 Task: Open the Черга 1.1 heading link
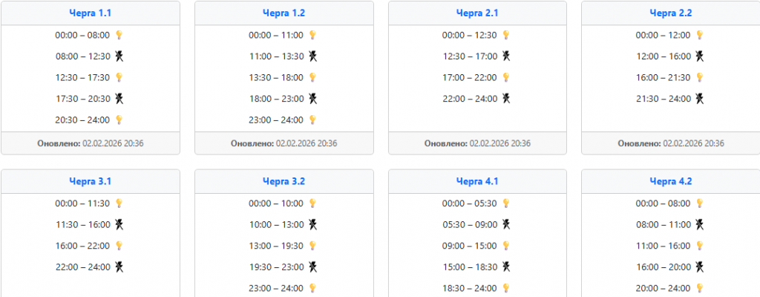[90, 13]
